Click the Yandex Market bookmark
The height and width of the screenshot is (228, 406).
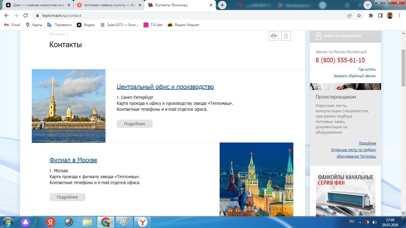183,25
